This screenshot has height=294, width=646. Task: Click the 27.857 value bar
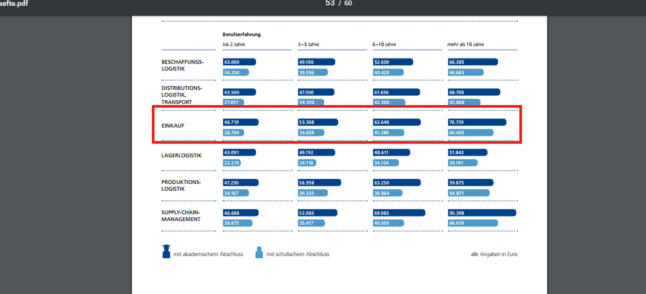point(233,102)
